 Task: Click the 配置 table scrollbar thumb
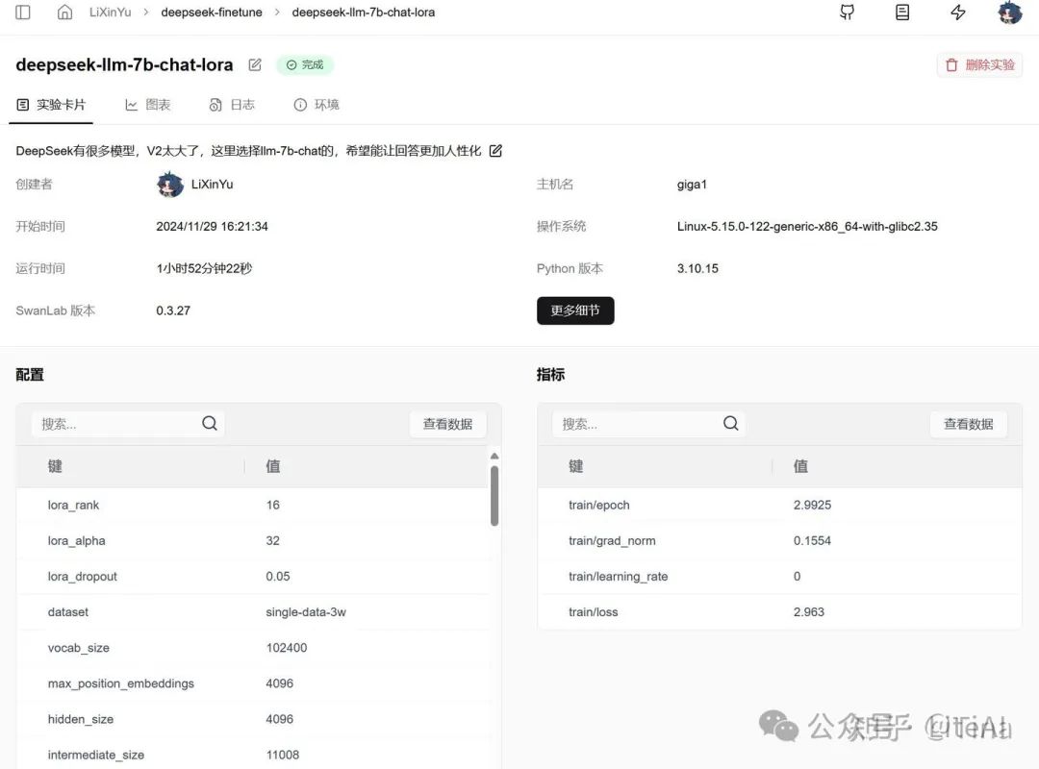pos(494,495)
